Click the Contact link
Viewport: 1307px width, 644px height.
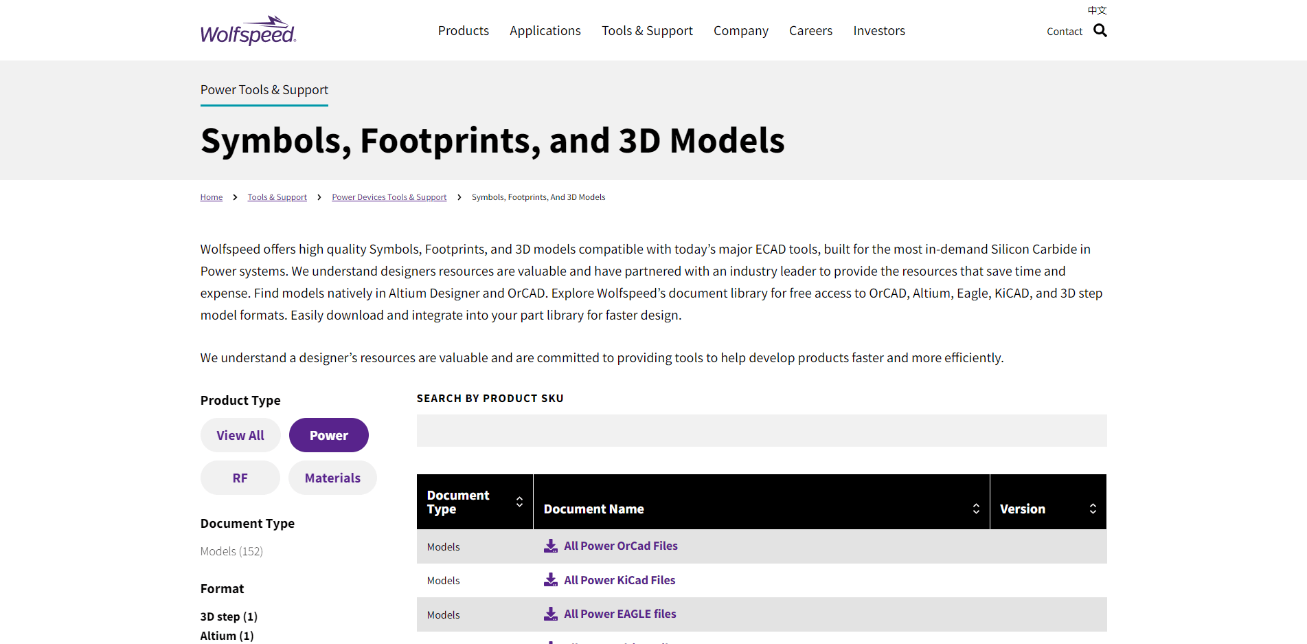[x=1064, y=31]
